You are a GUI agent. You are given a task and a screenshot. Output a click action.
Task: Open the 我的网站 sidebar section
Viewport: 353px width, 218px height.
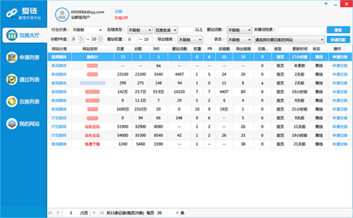tap(24, 124)
